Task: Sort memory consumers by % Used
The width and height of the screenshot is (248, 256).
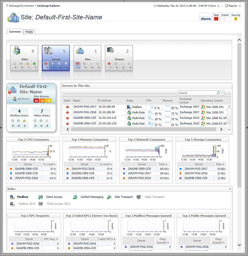Action: (106, 164)
